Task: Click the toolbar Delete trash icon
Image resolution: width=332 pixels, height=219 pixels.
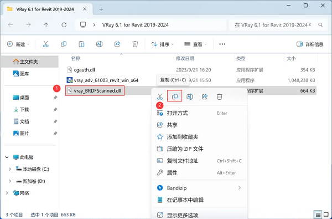Action: pos(135,44)
